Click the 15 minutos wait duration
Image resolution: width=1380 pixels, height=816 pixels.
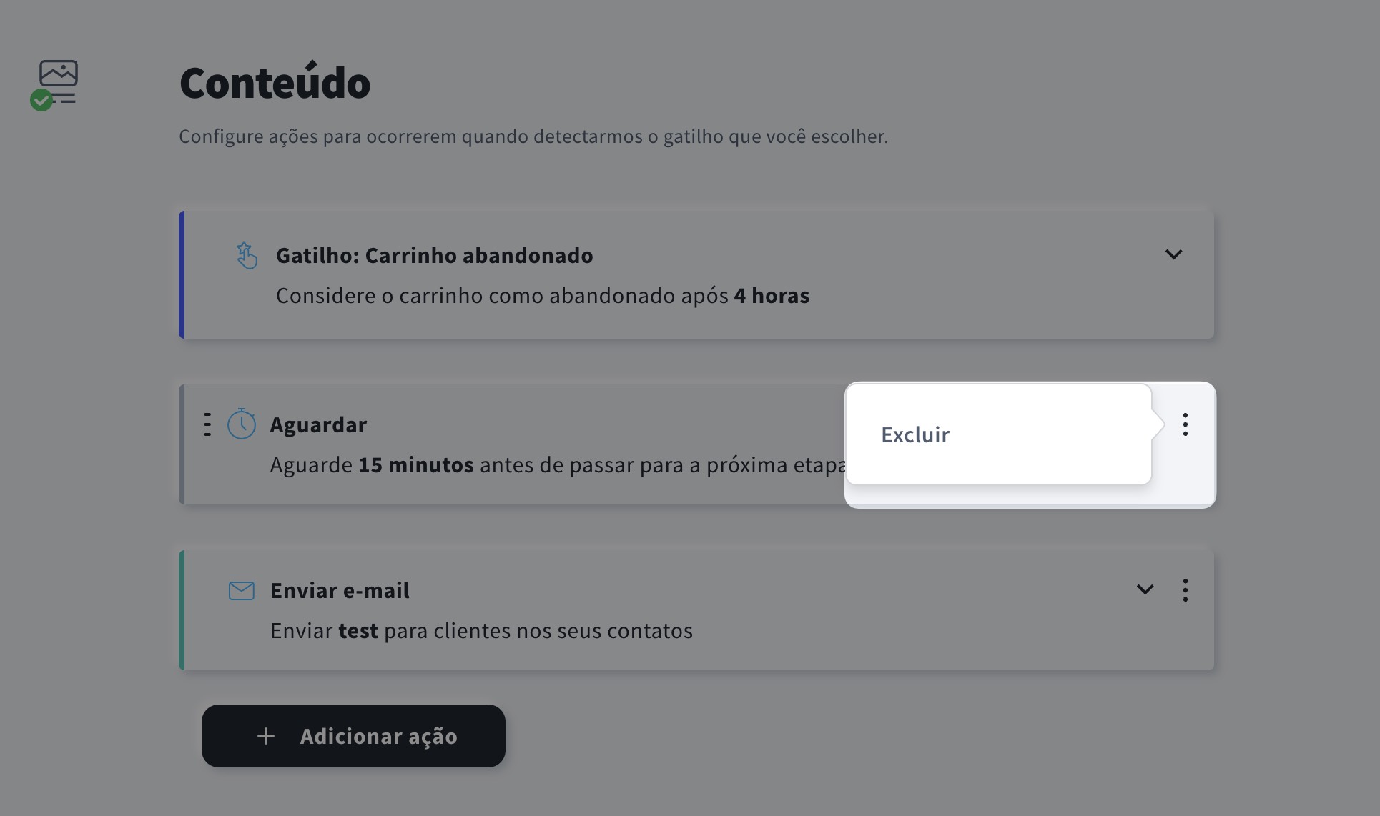(x=415, y=464)
